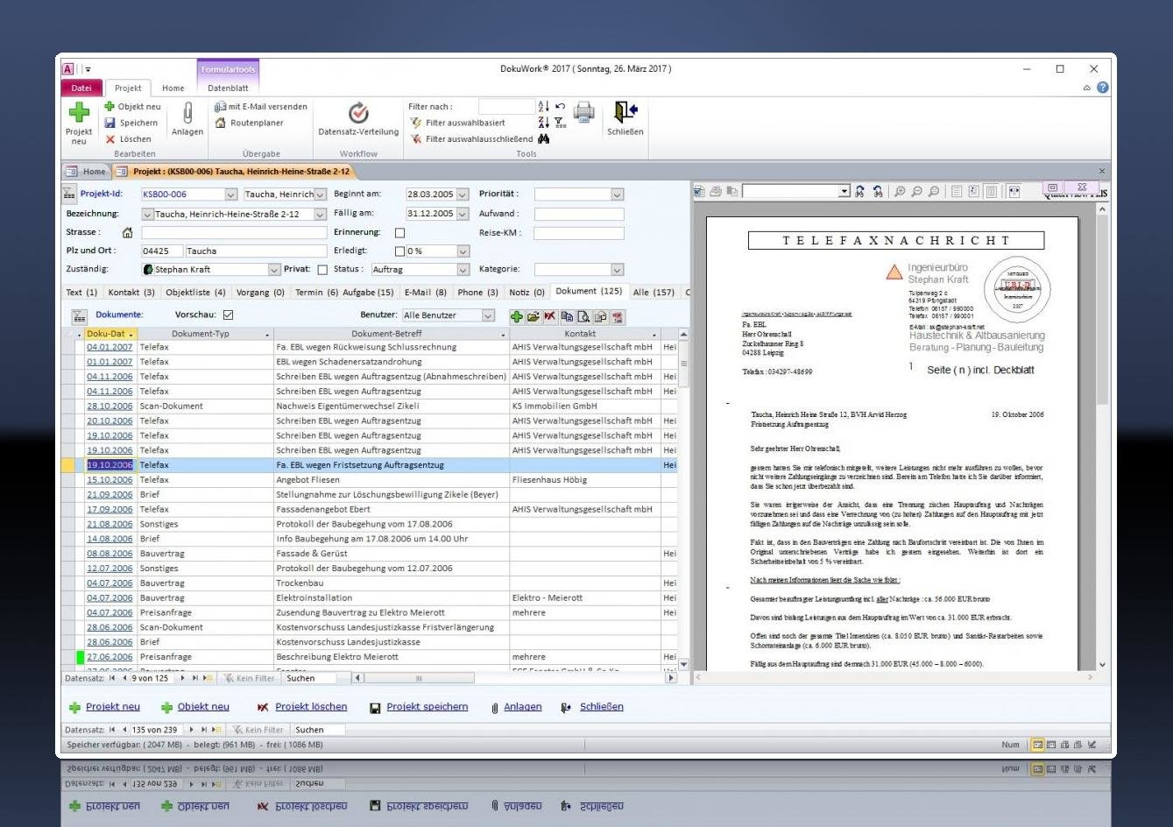The height and width of the screenshot is (827, 1173).
Task: Open Anlagen paperclip in ribbon
Action: [187, 113]
